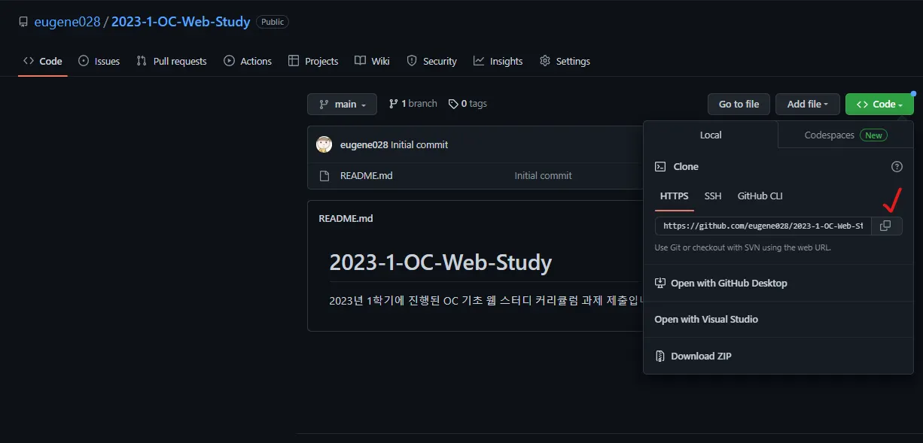The width and height of the screenshot is (923, 443).
Task: Select the Local tab in clone panel
Action: point(711,135)
